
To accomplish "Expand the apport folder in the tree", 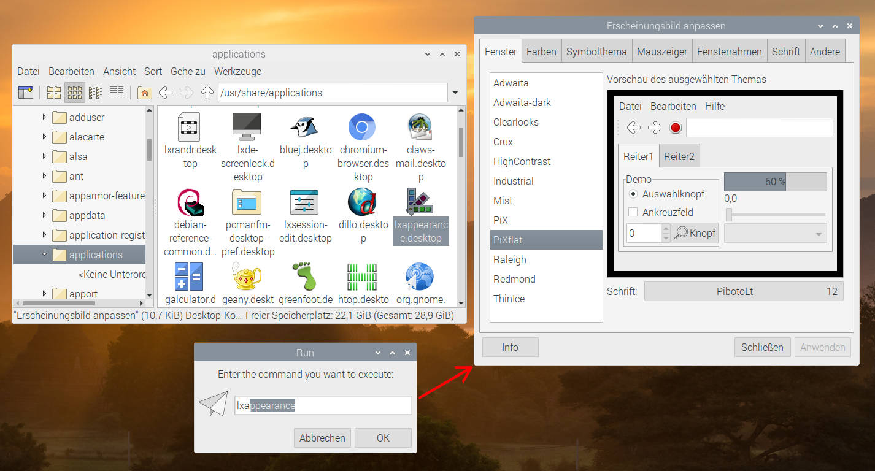I will (x=44, y=294).
